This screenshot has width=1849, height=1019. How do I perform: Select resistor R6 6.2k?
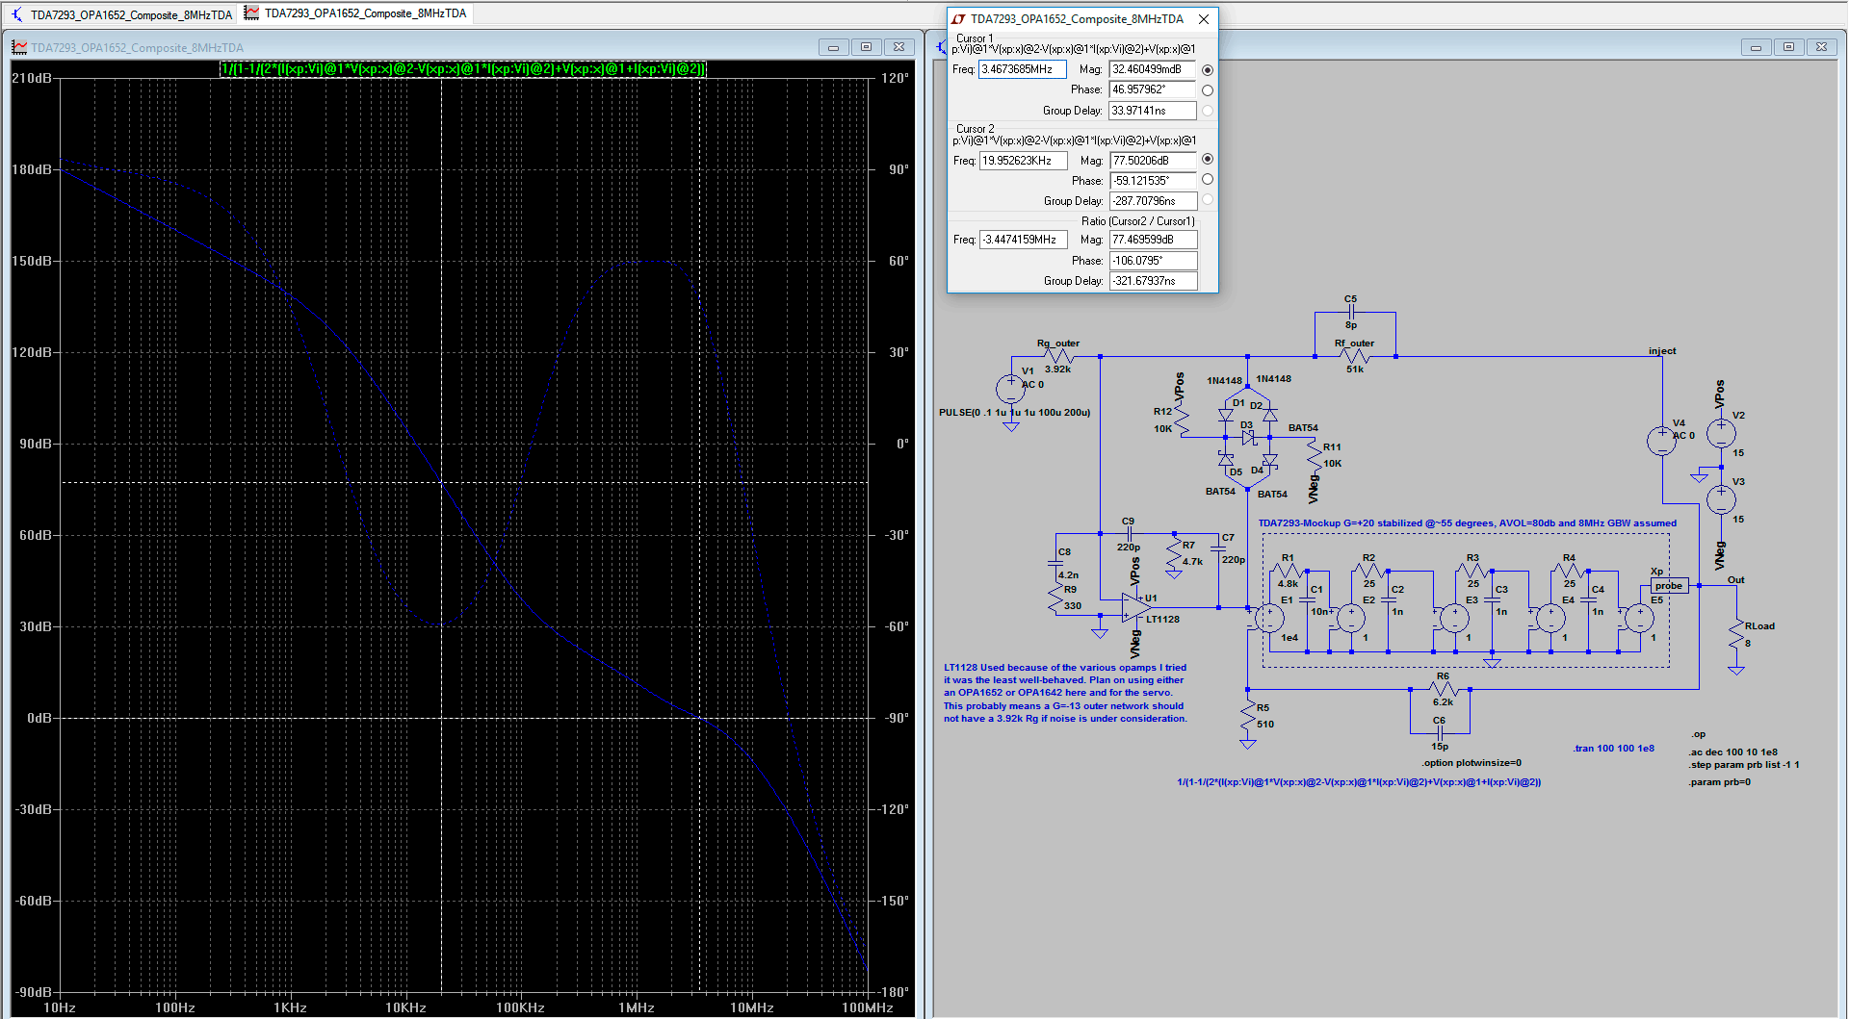pos(1443,689)
